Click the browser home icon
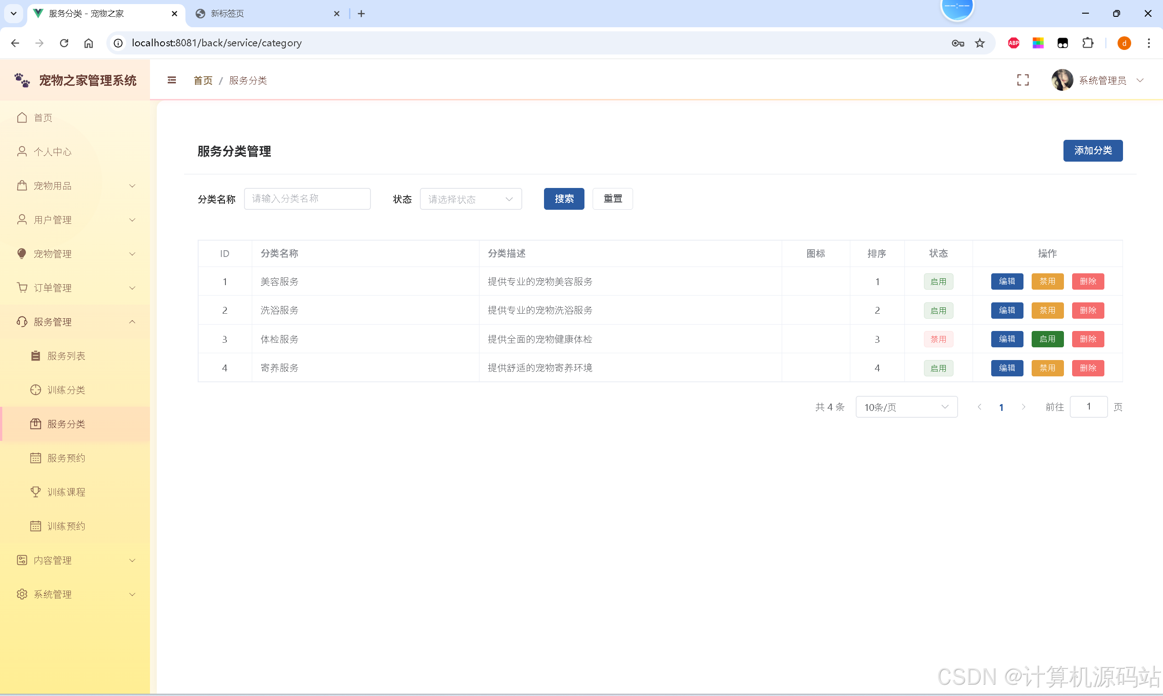 coord(89,43)
